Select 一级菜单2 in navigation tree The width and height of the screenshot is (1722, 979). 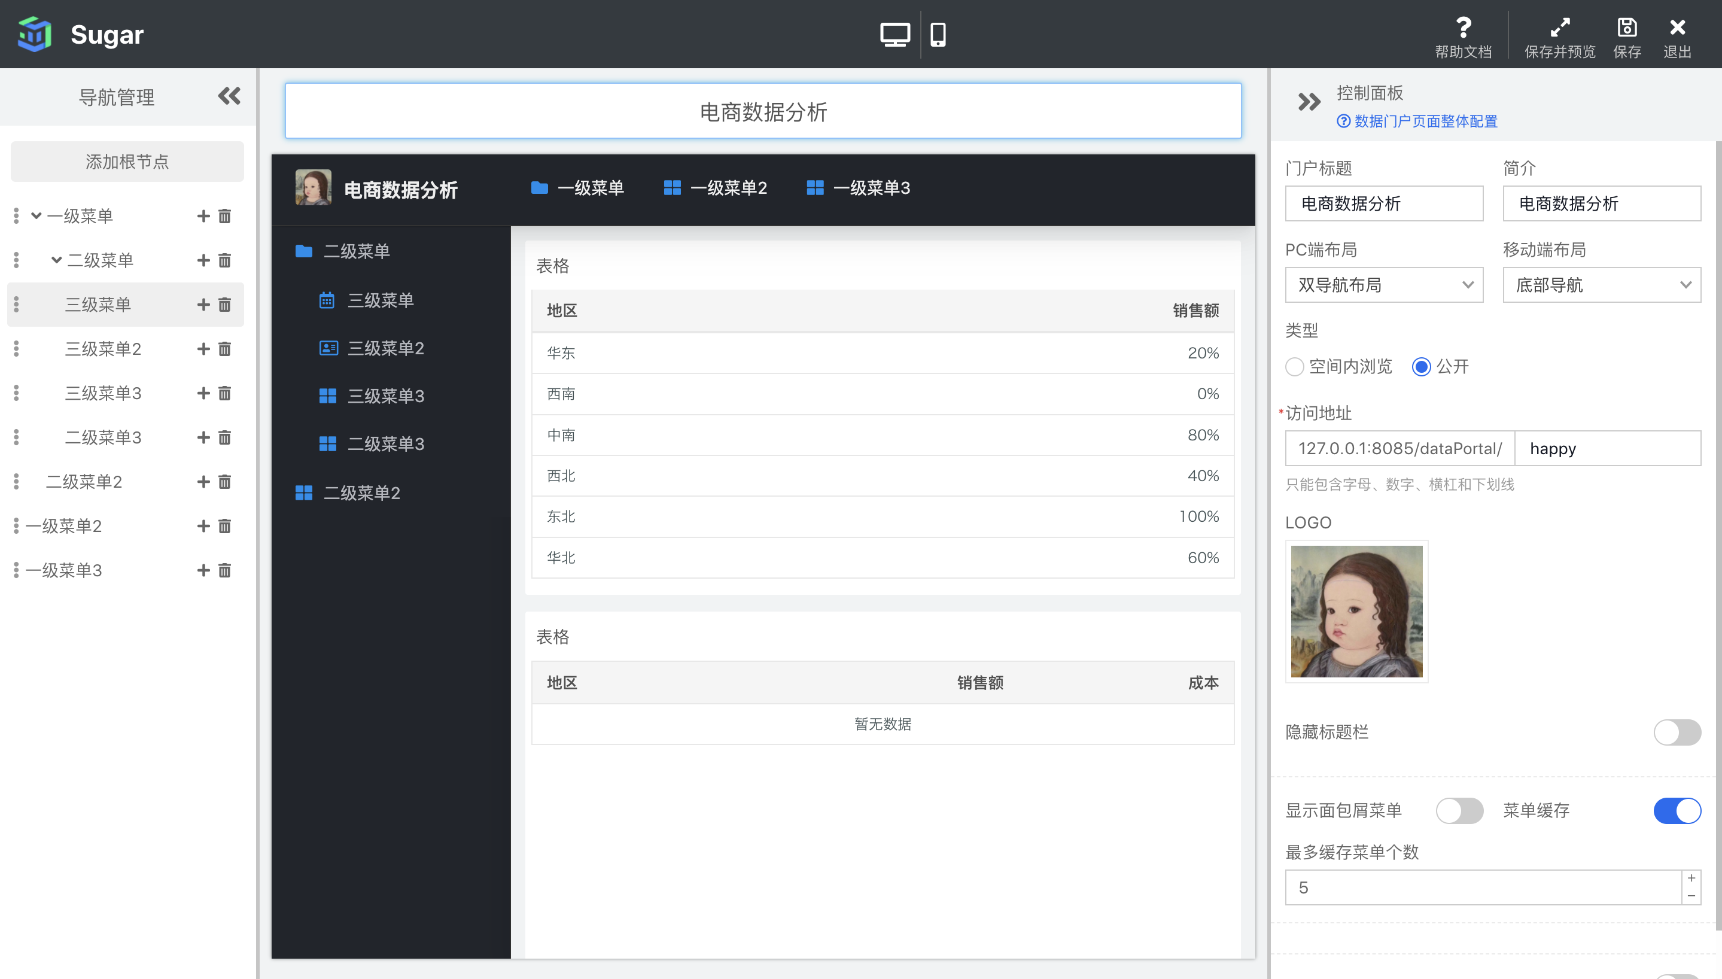[x=64, y=526]
